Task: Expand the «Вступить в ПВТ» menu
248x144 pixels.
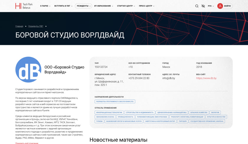Action: coord(63,6)
